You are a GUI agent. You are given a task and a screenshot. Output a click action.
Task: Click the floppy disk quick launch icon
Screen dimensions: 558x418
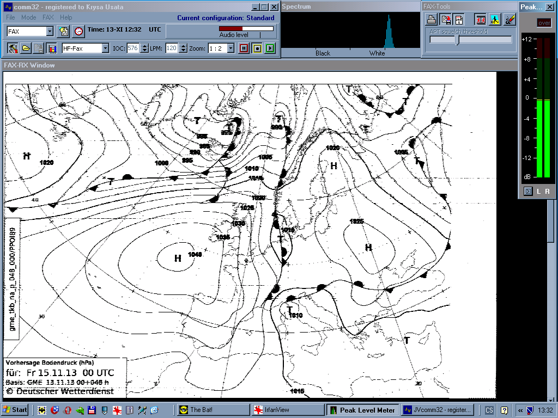coord(92,410)
